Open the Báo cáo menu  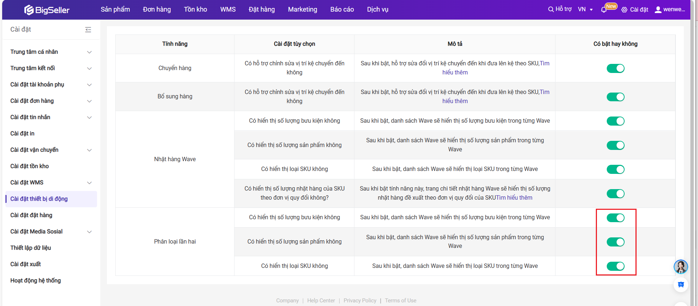point(342,9)
